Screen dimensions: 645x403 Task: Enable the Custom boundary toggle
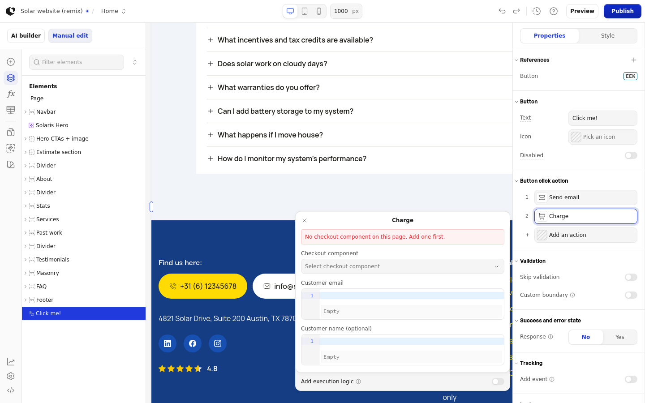631,295
